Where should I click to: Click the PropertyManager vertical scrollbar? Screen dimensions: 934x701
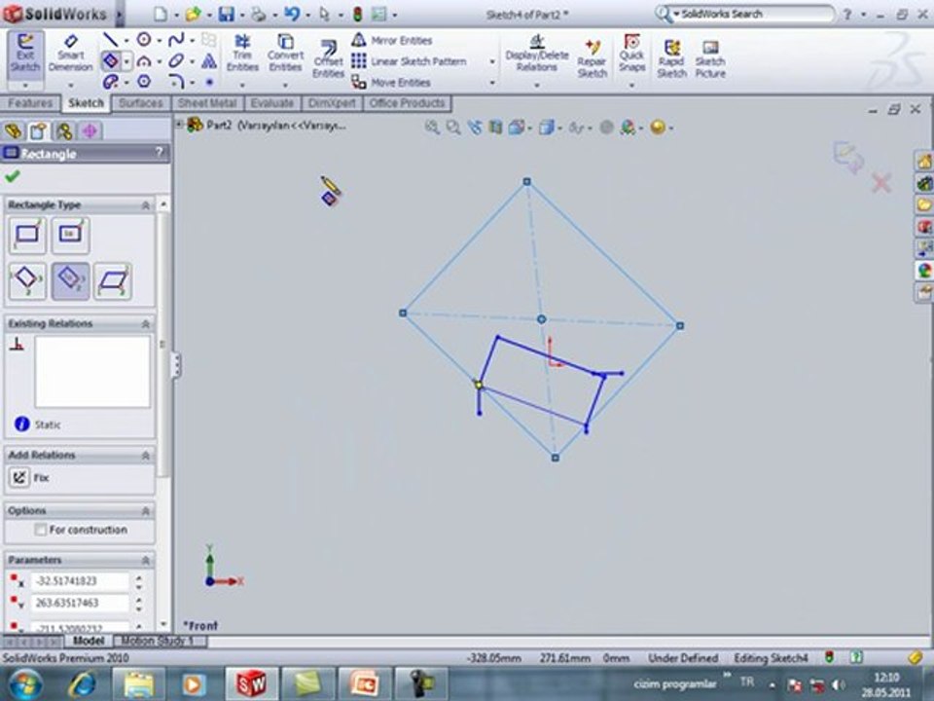[x=163, y=415]
